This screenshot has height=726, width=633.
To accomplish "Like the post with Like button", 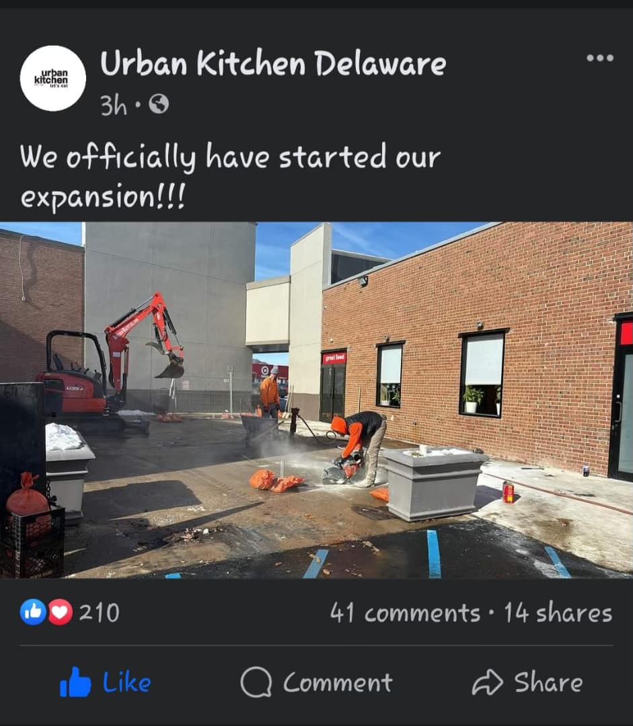I will point(106,682).
